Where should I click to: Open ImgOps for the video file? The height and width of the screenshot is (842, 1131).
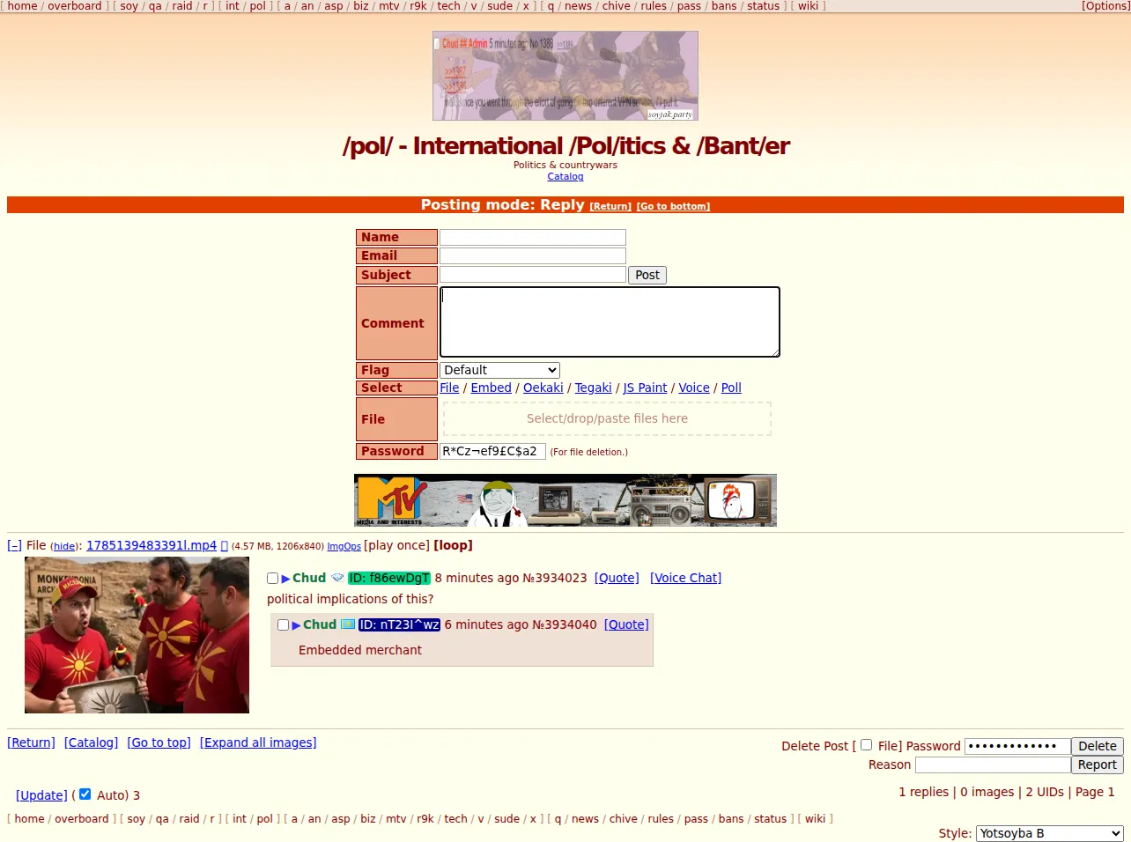(344, 547)
